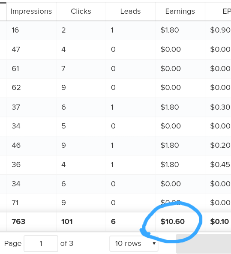Select row with 16 impressions

[x=115, y=30]
